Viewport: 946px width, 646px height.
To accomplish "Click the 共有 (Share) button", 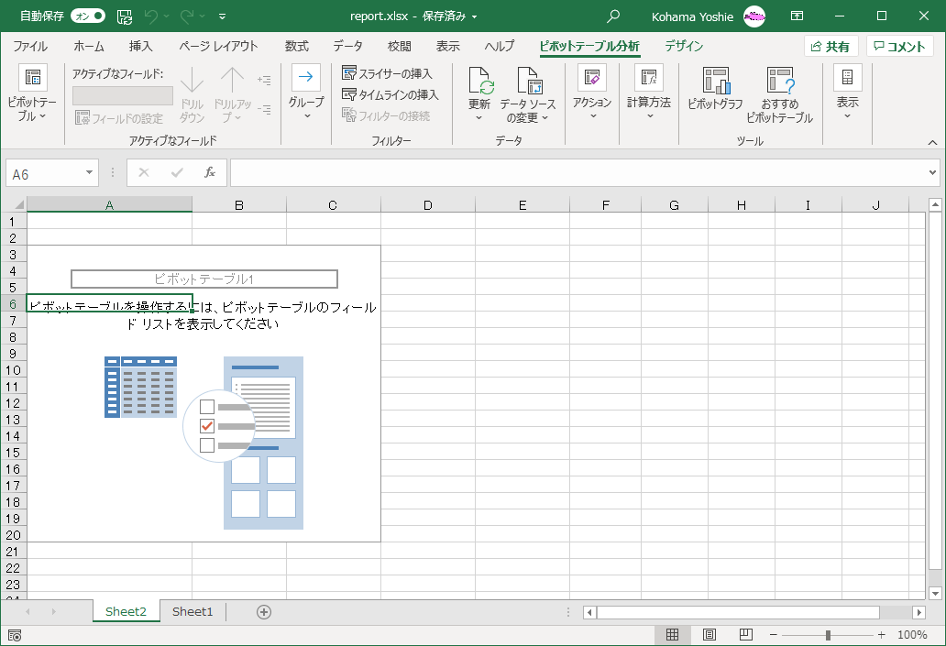I will tap(830, 47).
